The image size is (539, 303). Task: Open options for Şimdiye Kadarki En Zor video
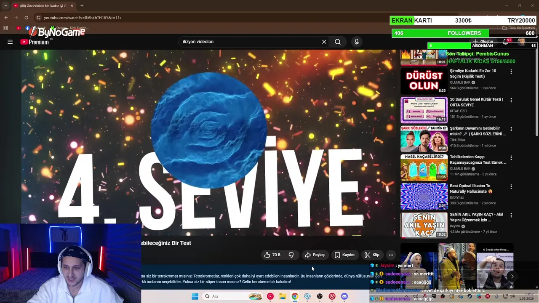coord(511,72)
